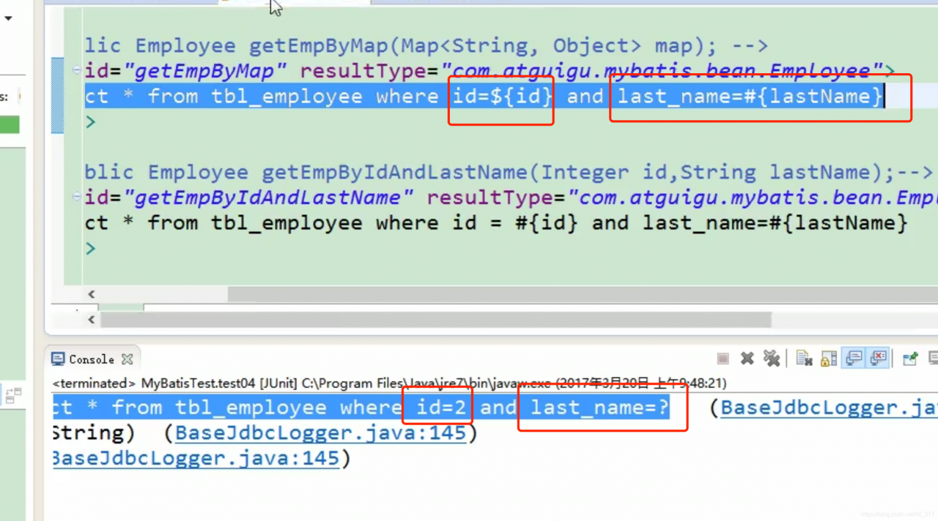The height and width of the screenshot is (521, 938).
Task: Collapse the getEmpByIdAndLastName select element fold marker
Action: tap(77, 197)
